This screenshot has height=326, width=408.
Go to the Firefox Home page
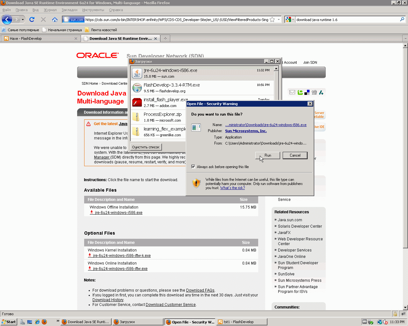(55, 19)
